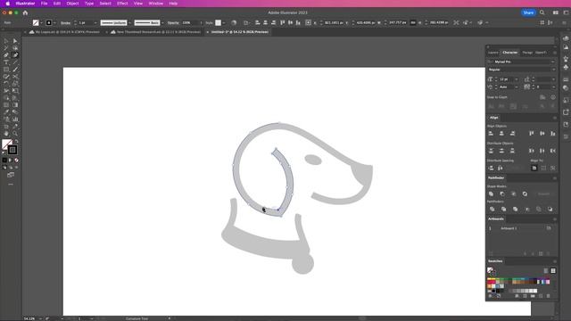The width and height of the screenshot is (571, 321).
Task: Open the Auto kerning dropdown
Action: click(x=517, y=87)
